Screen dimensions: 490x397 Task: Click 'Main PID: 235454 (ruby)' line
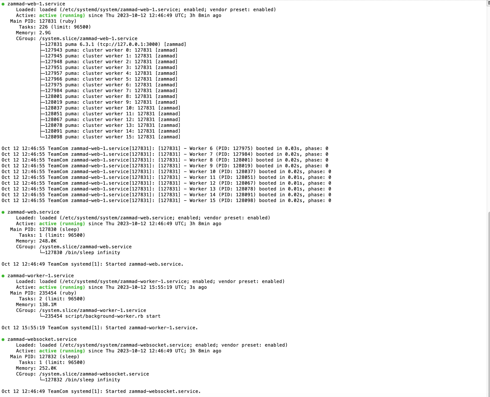43,293
